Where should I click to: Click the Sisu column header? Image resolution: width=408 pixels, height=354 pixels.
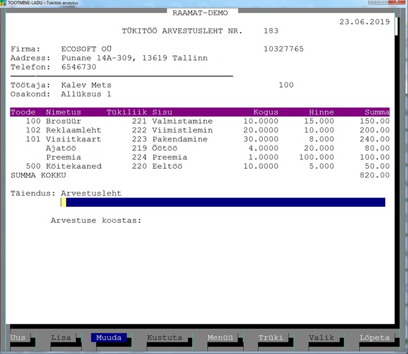tap(162, 112)
